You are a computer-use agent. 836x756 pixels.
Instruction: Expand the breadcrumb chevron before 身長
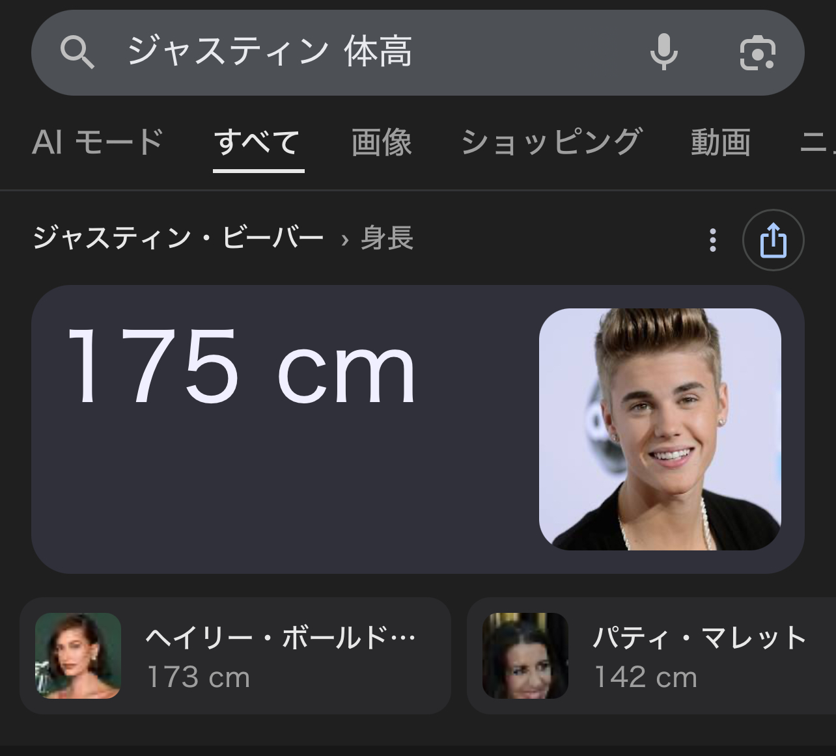click(x=345, y=240)
